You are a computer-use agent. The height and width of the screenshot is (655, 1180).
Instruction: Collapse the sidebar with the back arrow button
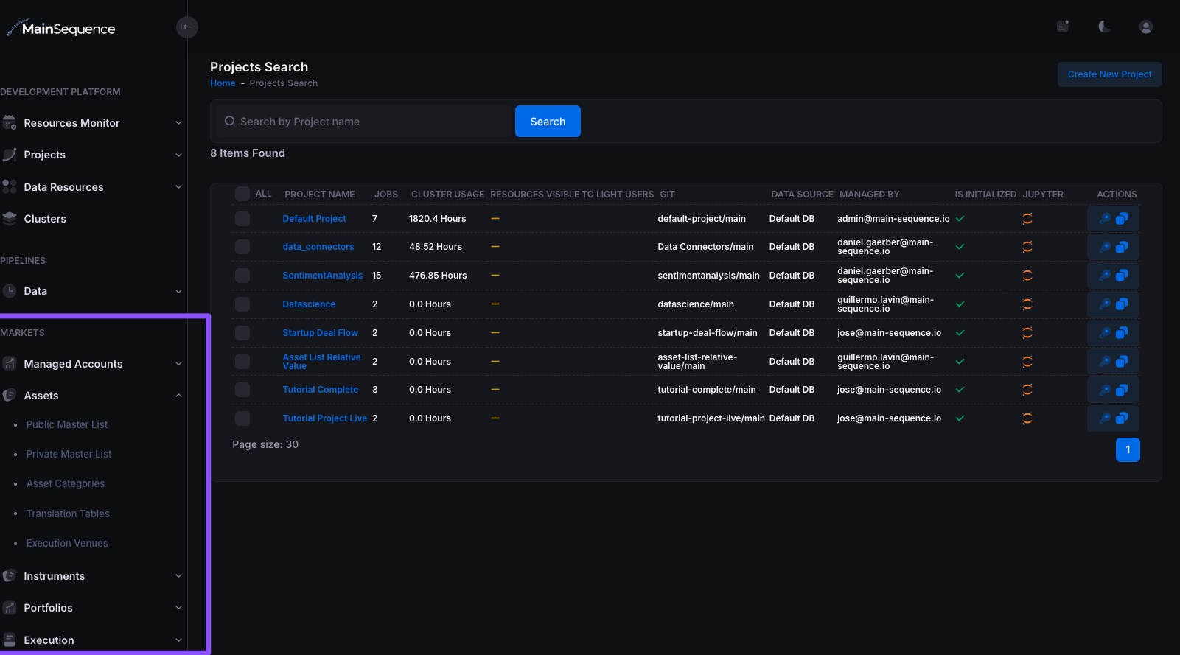tap(187, 27)
